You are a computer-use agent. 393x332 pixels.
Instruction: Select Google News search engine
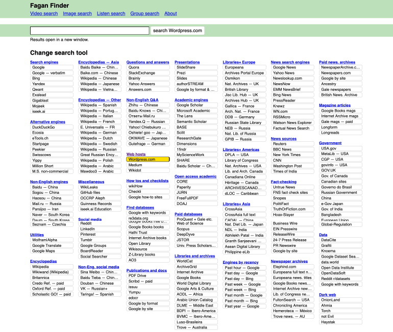292,67
